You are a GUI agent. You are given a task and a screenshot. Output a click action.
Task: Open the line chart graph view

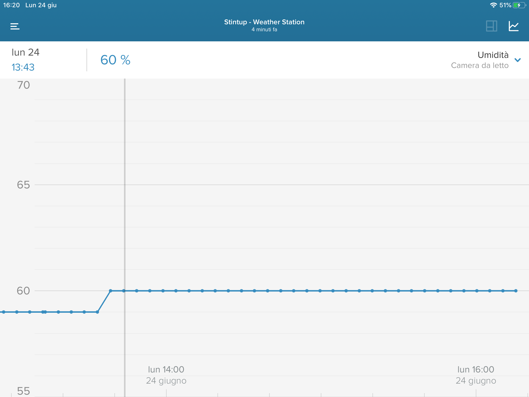pos(514,26)
